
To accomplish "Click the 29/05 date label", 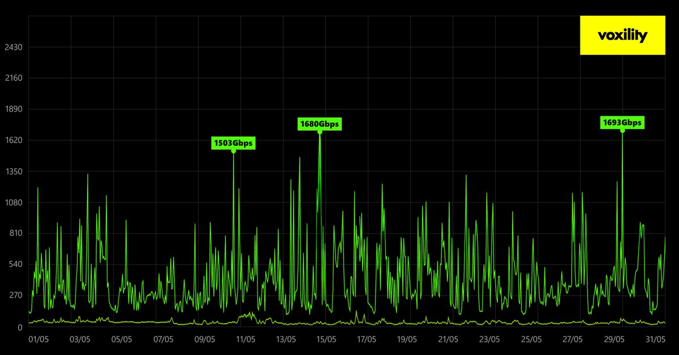I will point(614,340).
